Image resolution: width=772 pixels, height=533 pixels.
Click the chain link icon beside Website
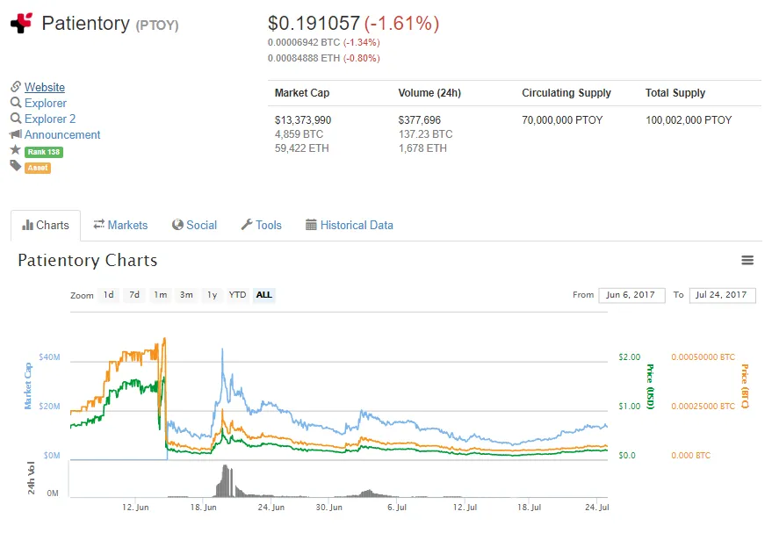(16, 87)
